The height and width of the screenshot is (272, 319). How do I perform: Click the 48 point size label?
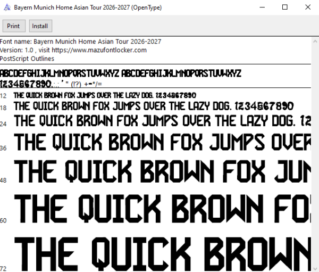click(x=3, y=180)
